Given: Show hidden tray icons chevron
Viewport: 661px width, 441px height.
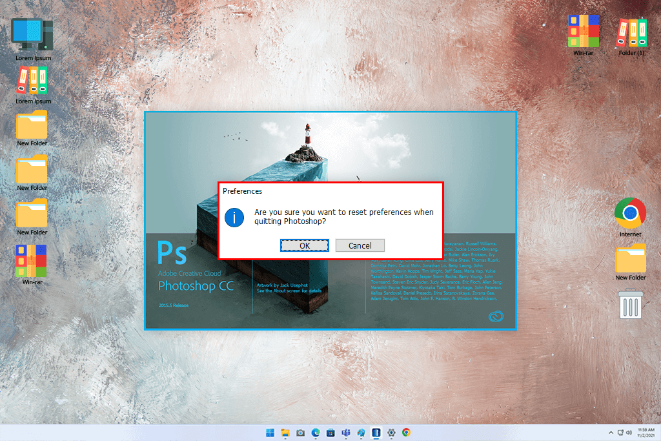Looking at the screenshot, I should (611, 433).
